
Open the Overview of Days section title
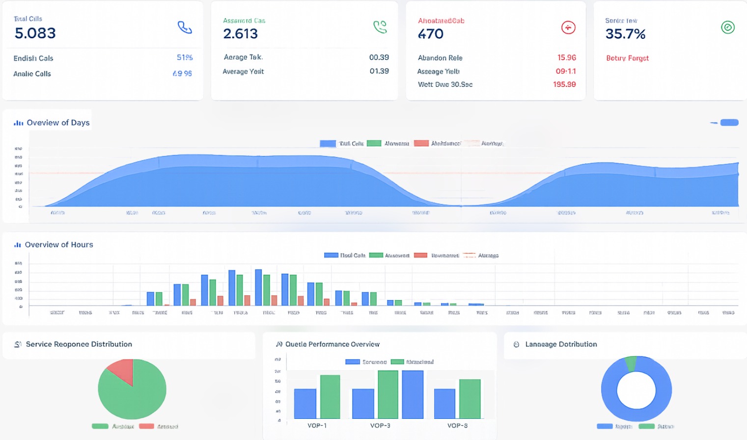click(58, 123)
